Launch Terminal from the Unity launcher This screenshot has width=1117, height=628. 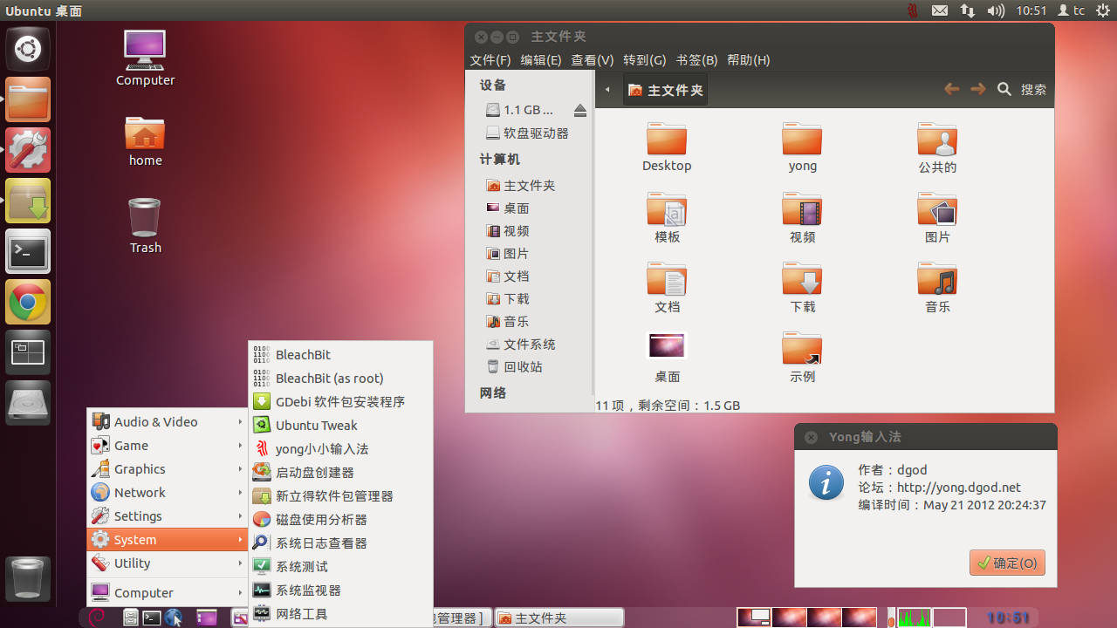[x=28, y=251]
